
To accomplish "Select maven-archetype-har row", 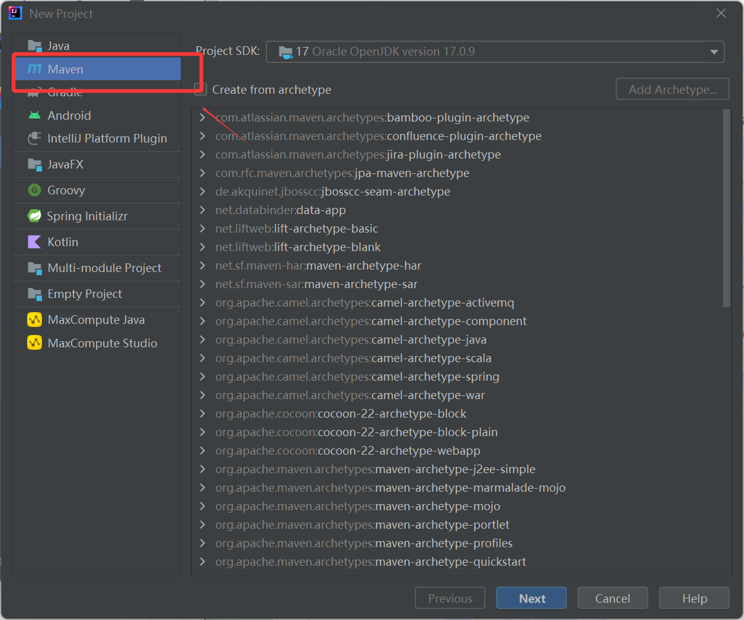I will point(457,265).
